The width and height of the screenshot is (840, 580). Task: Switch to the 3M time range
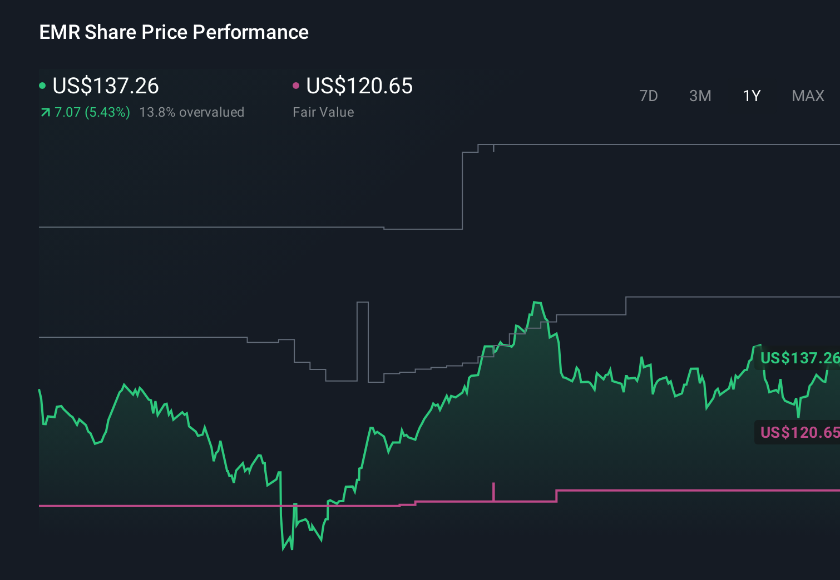tap(700, 96)
